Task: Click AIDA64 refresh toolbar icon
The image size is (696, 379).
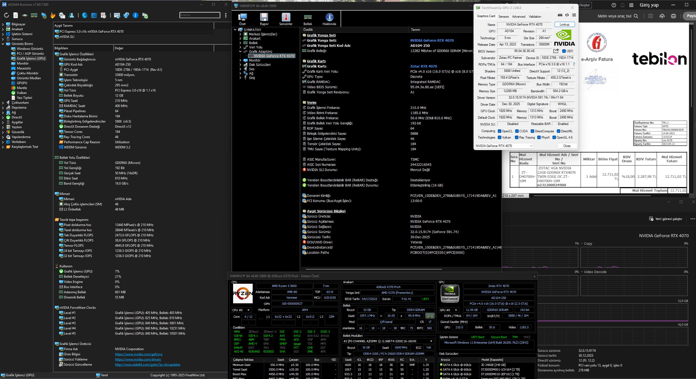Action: coord(7,16)
